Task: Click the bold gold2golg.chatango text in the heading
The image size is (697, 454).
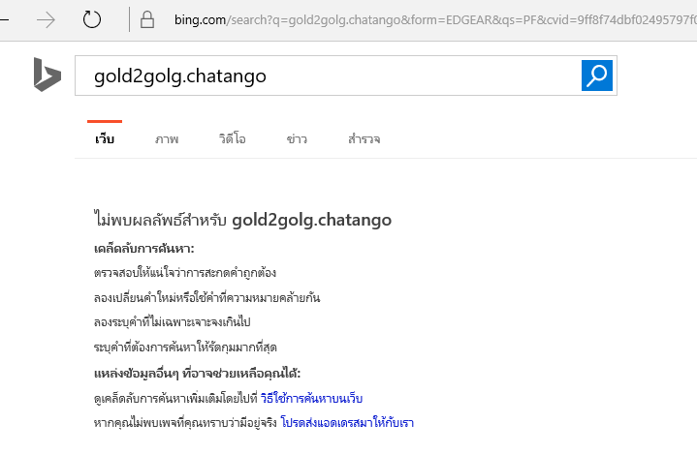Action: 311,220
